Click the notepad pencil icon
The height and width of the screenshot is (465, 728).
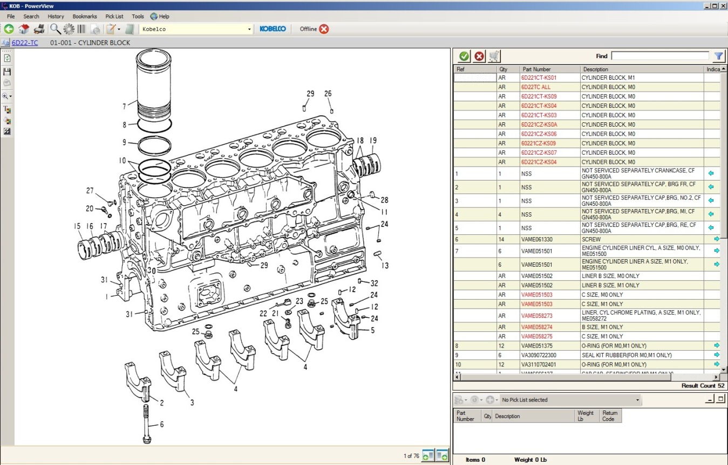click(111, 29)
